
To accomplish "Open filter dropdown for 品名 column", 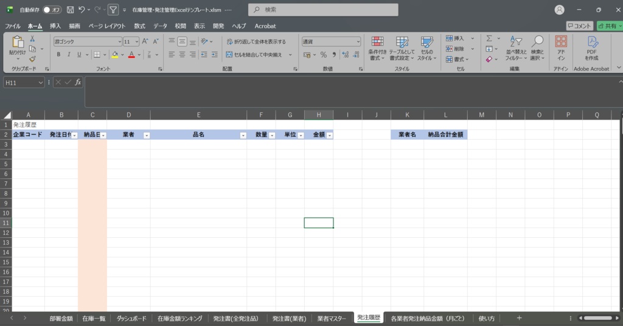I will [x=243, y=136].
